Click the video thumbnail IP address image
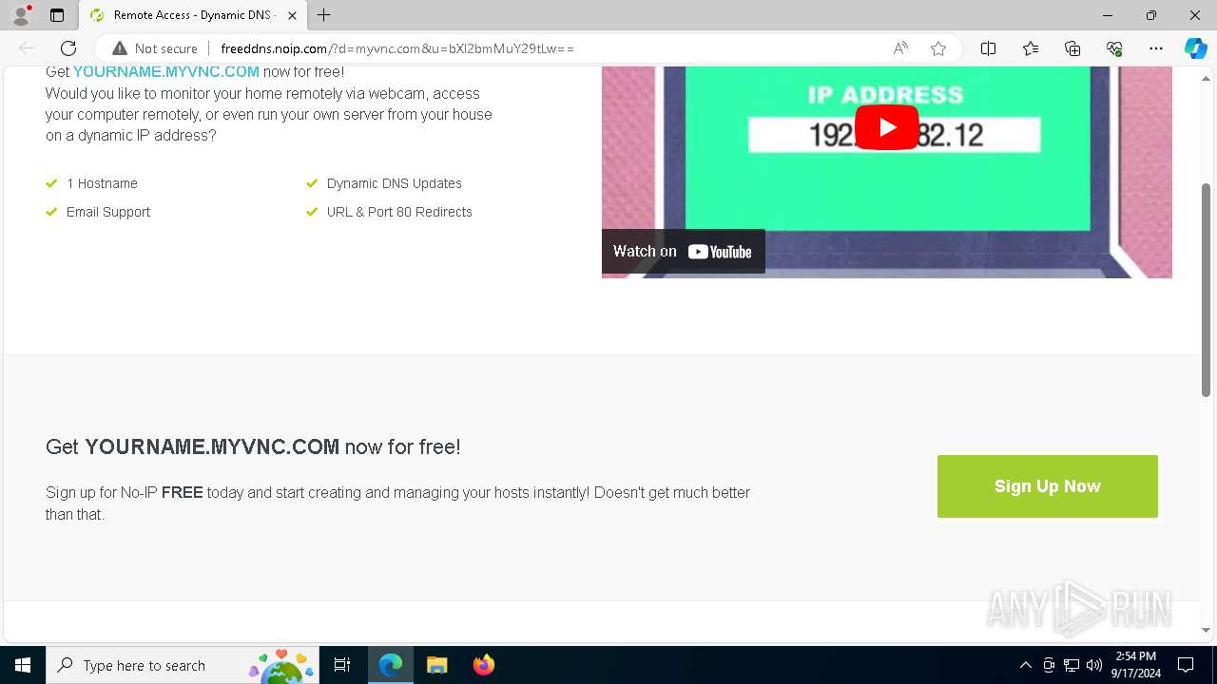 point(887,172)
